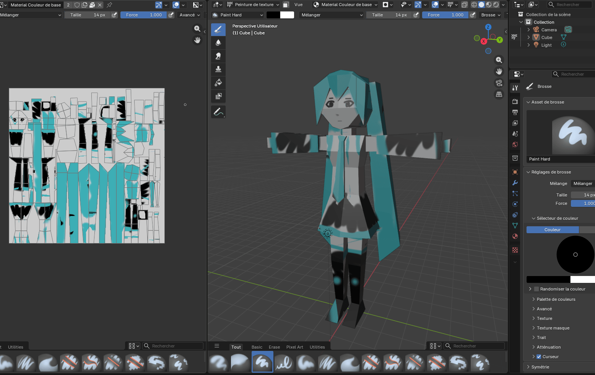Open the Render properties tab
Screen dimensions: 595x375
click(x=515, y=102)
